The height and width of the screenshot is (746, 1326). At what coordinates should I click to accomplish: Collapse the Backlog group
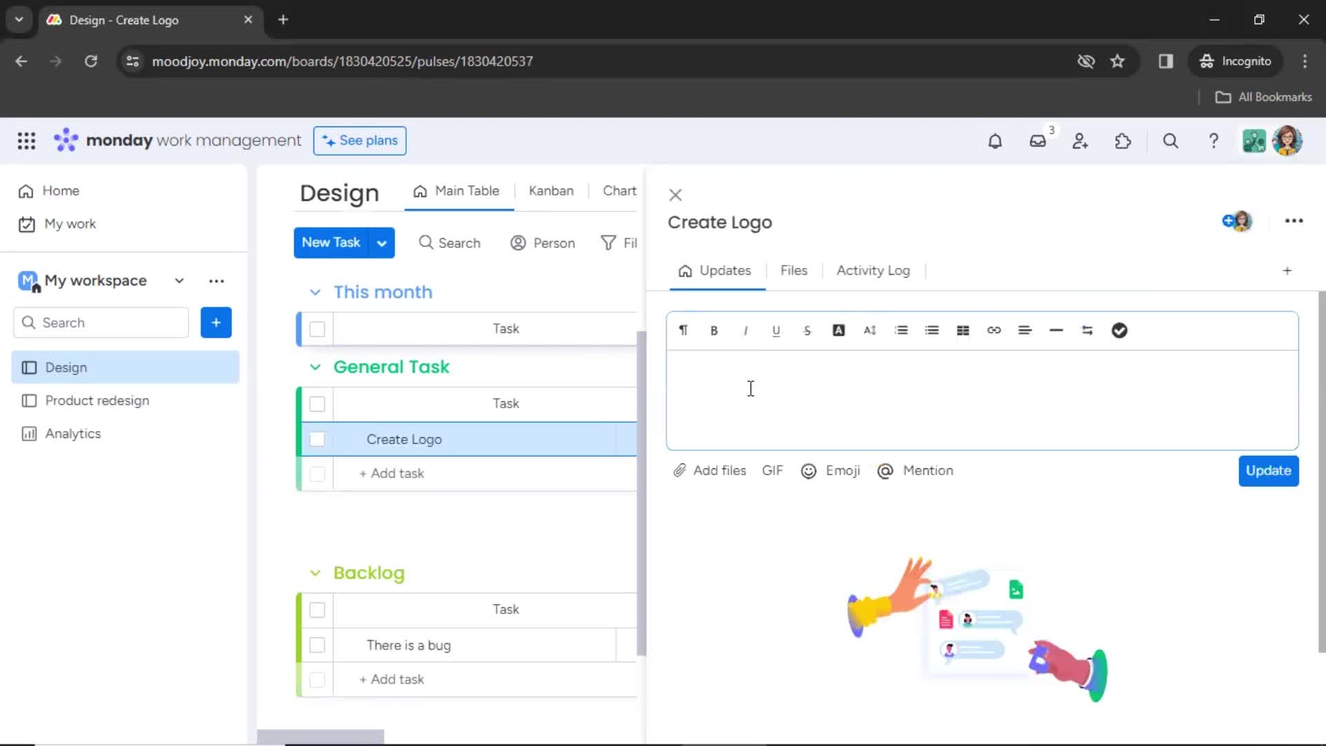pos(315,573)
